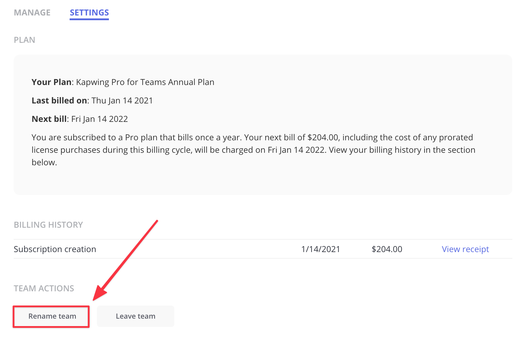
Task: Click "Kapwing Pro for Teams Annual Plan" text
Action: [x=145, y=82]
